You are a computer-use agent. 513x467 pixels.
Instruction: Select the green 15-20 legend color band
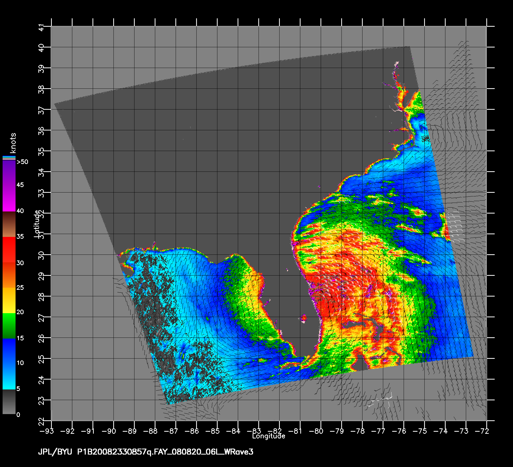pos(9,326)
